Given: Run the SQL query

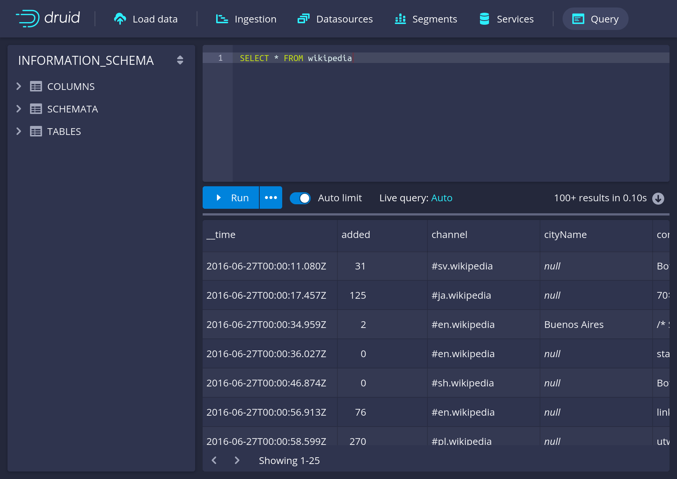Looking at the screenshot, I should point(231,198).
